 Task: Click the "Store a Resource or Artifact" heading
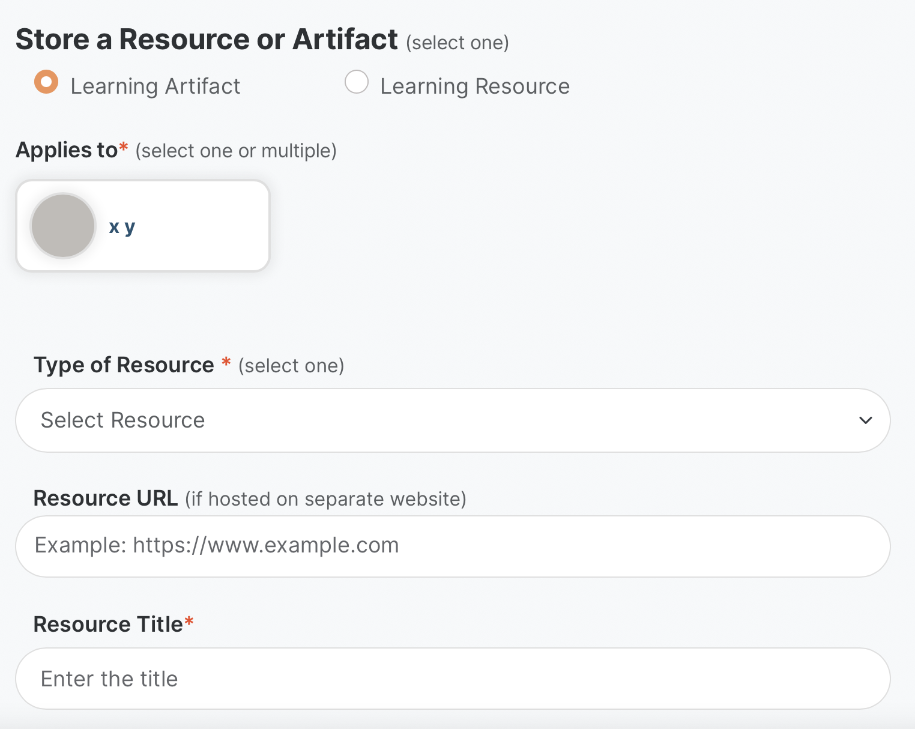[x=207, y=40]
